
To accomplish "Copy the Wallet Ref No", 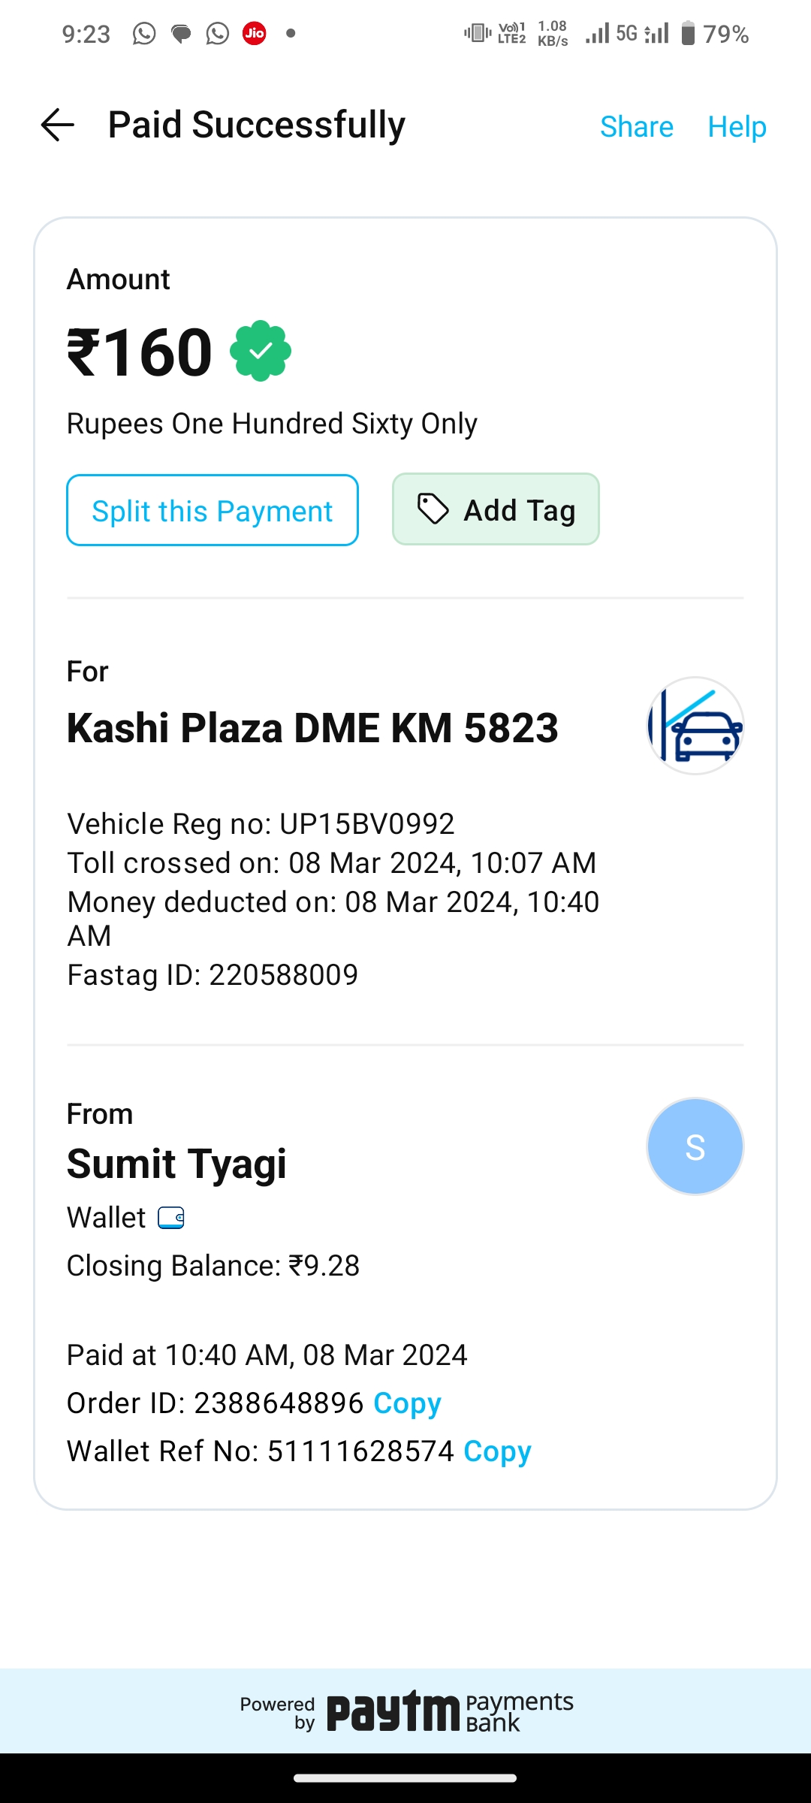I will [497, 1451].
